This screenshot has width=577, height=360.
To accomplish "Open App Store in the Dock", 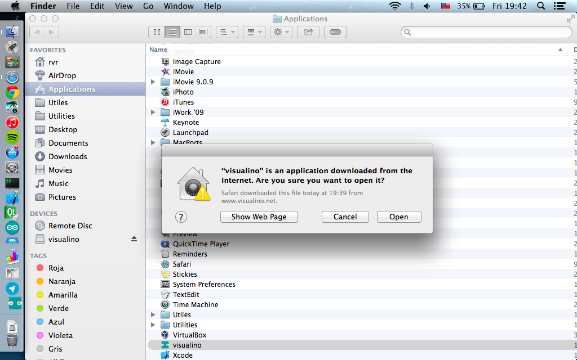I will pos(12,152).
